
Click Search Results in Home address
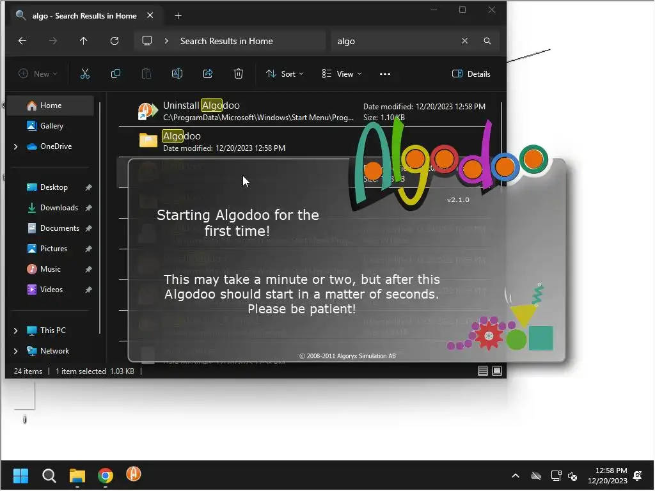point(226,41)
